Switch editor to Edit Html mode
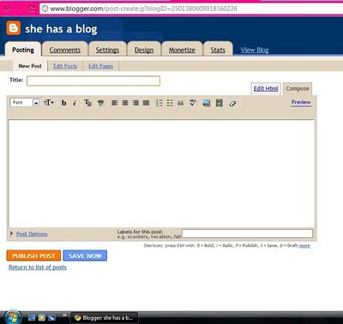The height and width of the screenshot is (324, 343). click(x=266, y=88)
